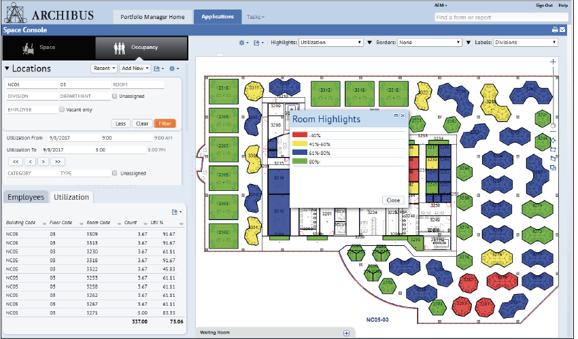Image resolution: width=578 pixels, height=339 pixels.
Task: Click the blue 61%-80% legend swatch
Action: coord(299,153)
